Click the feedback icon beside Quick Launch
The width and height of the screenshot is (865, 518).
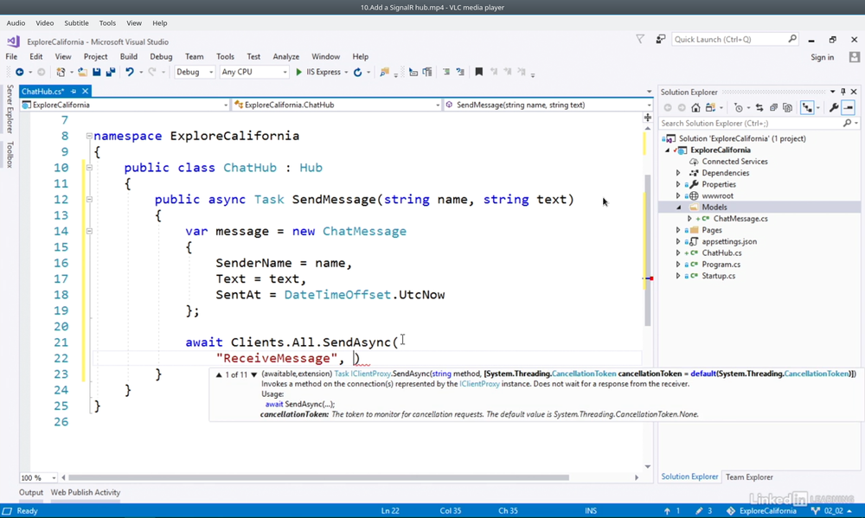click(660, 39)
